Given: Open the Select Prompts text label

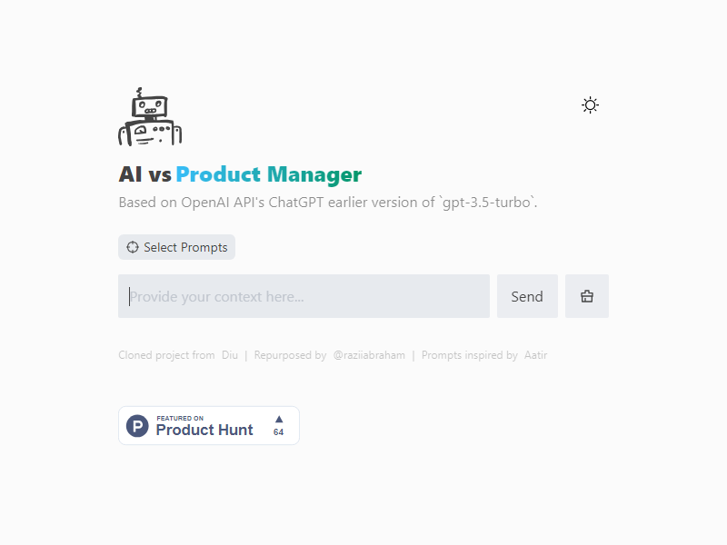Looking at the screenshot, I should point(185,247).
